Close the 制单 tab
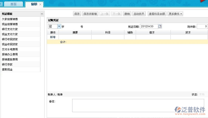This screenshot has height=118, width=208. (x=41, y=4)
